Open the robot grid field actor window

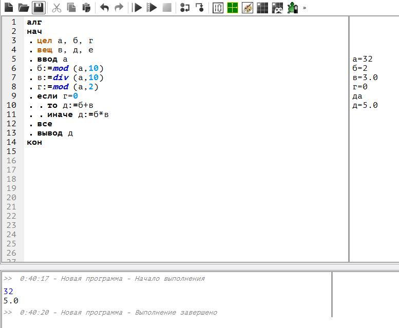tap(262, 8)
